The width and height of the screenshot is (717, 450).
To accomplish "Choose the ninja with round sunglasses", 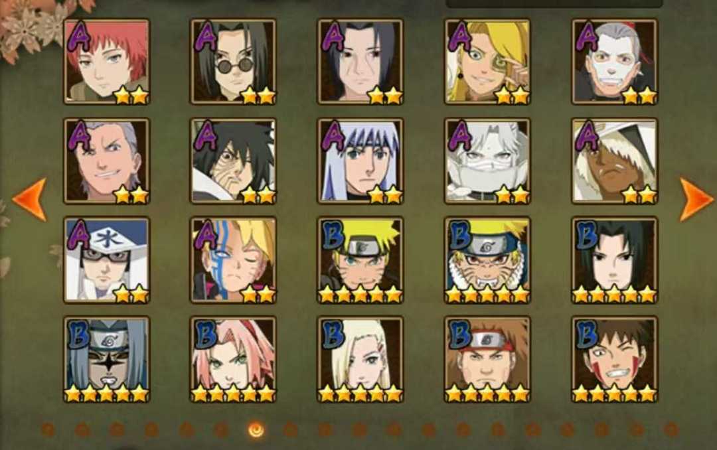I will pyautogui.click(x=233, y=62).
